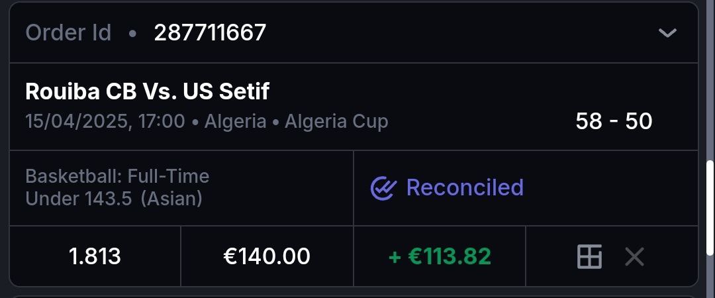Click the €140.00 stake cell
Image resolution: width=715 pixels, height=298 pixels.
pos(267,256)
